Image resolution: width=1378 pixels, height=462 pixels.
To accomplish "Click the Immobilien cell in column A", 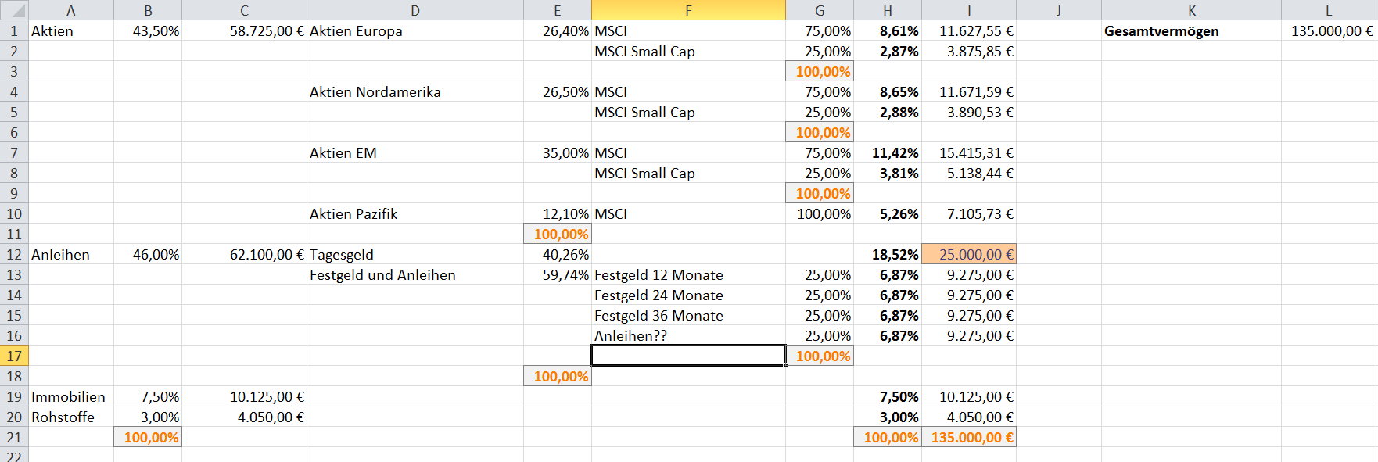I will (x=68, y=397).
